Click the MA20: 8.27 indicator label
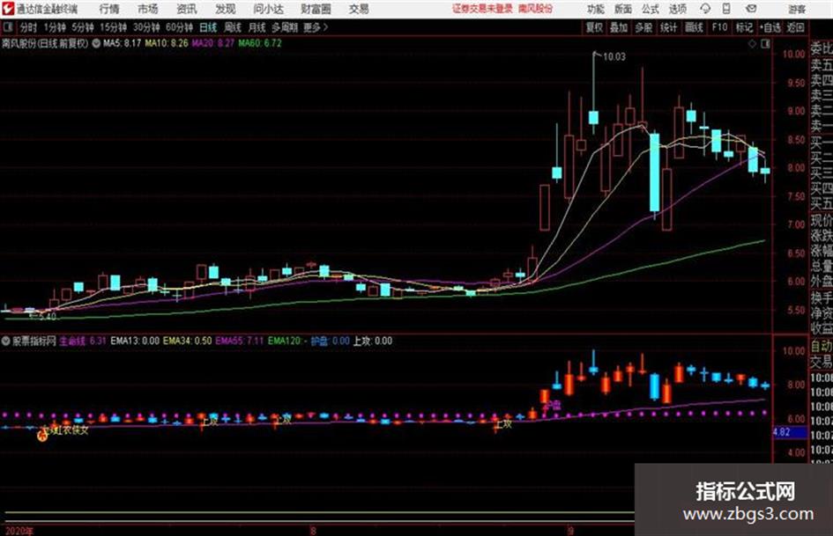 coord(213,43)
